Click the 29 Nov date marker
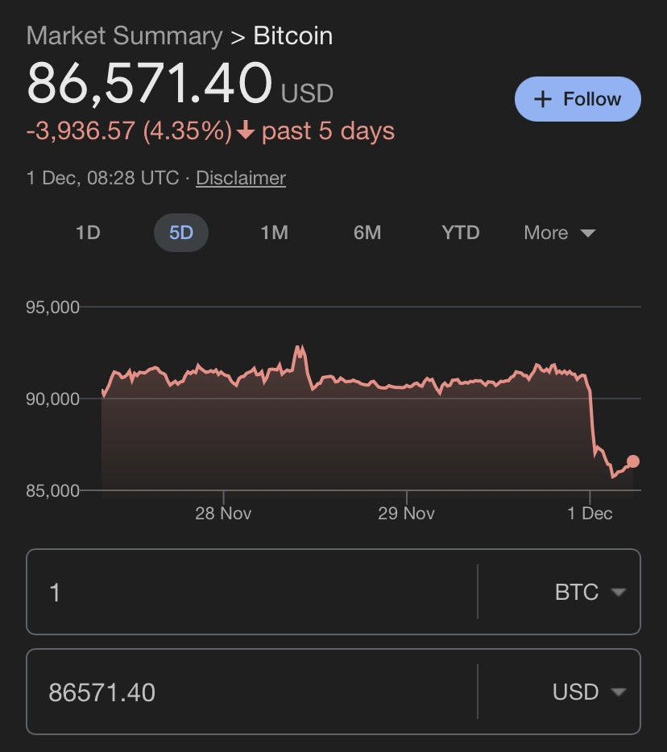This screenshot has width=667, height=752. tap(406, 513)
